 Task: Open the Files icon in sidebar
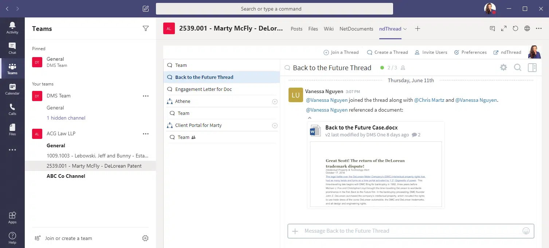coord(12,129)
